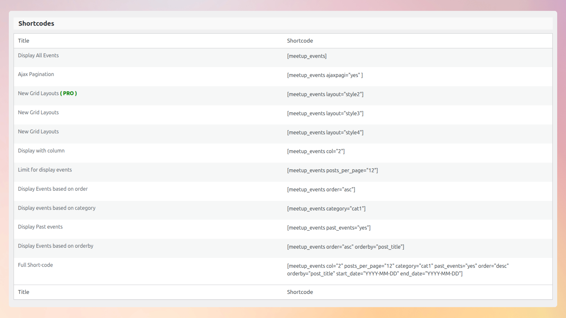This screenshot has height=318, width=566.
Task: Click the Ajax Pagination entry
Action: pos(36,74)
